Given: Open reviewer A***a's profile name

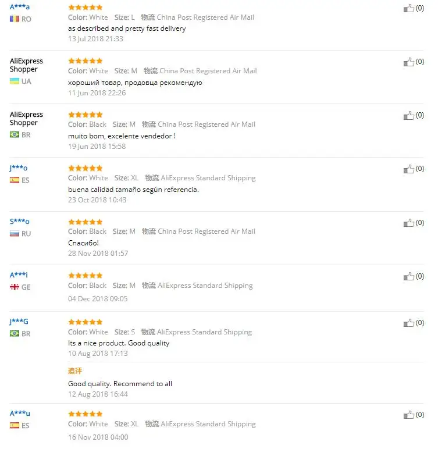Looking at the screenshot, I should pyautogui.click(x=20, y=7).
